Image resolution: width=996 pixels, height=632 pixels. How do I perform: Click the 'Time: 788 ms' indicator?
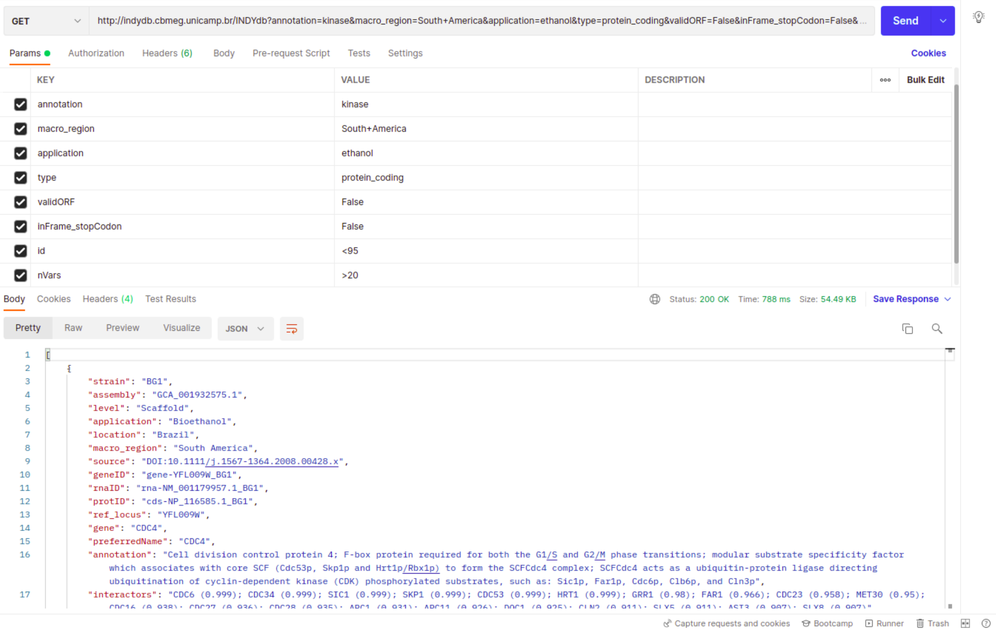point(764,299)
